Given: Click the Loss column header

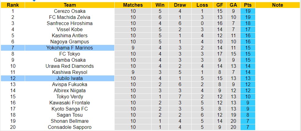Looking at the screenshot, I should (x=202, y=5).
